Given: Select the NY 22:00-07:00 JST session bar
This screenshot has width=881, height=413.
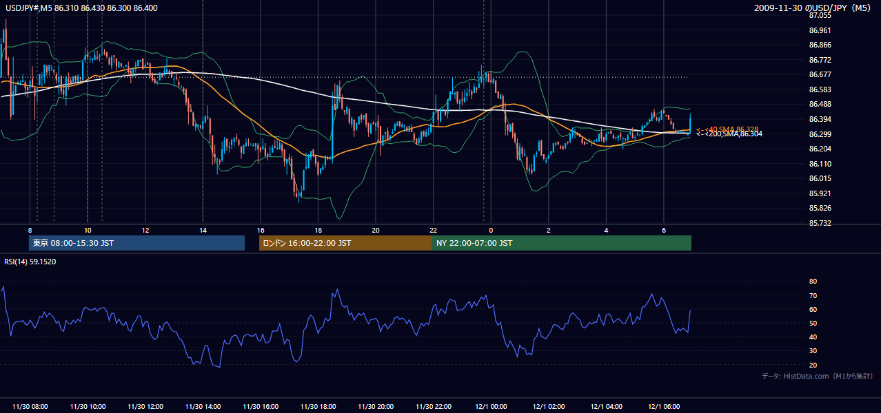Looking at the screenshot, I should tap(562, 243).
